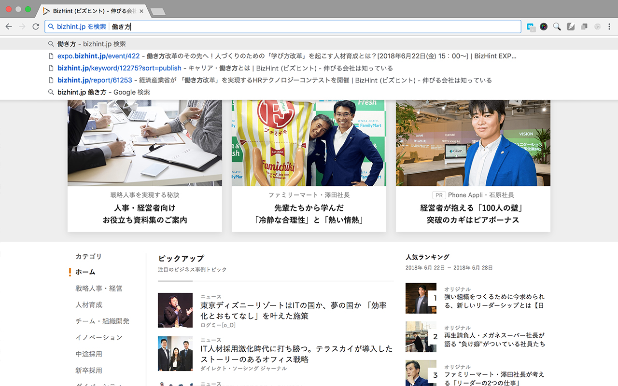This screenshot has width=618, height=386.
Task: Click the overlapping squares extension icon
Action: tap(584, 27)
